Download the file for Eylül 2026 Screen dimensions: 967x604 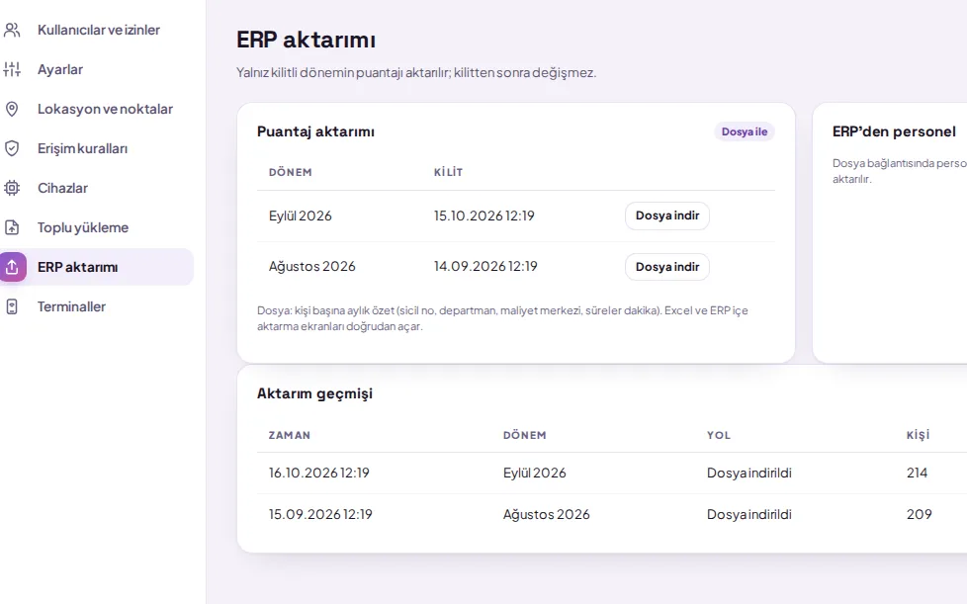click(x=667, y=216)
